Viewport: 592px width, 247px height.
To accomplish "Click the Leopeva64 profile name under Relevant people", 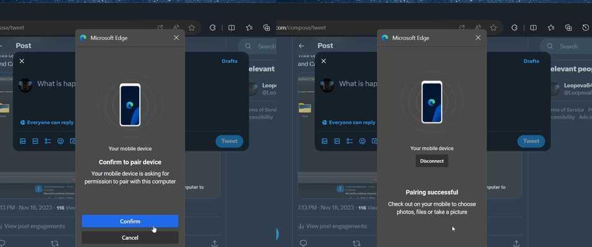I will point(578,86).
